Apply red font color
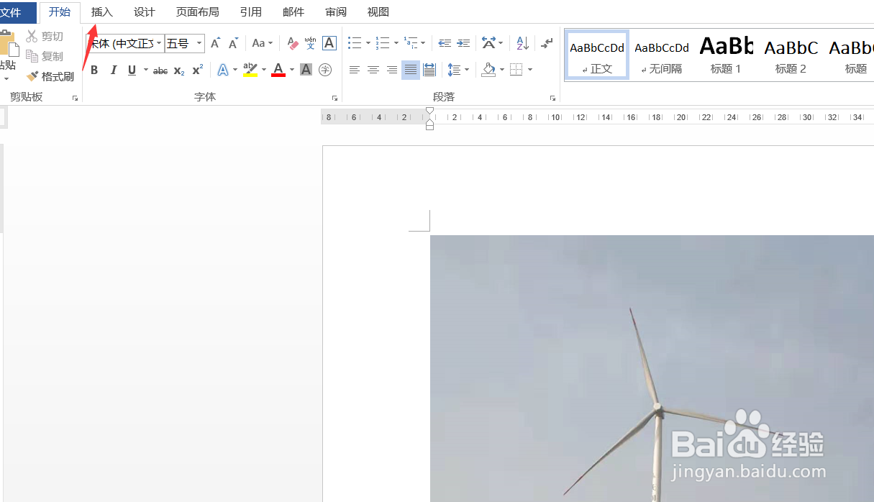Image resolution: width=874 pixels, height=502 pixels. click(x=278, y=70)
